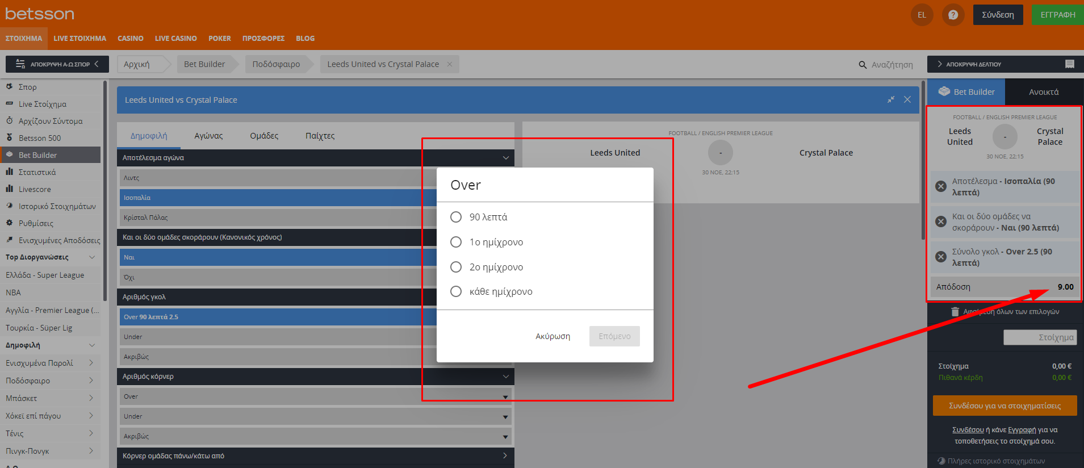Click the Ιστορικό Στοιχημάτων icon
The image size is (1084, 468).
pyautogui.click(x=9, y=206)
